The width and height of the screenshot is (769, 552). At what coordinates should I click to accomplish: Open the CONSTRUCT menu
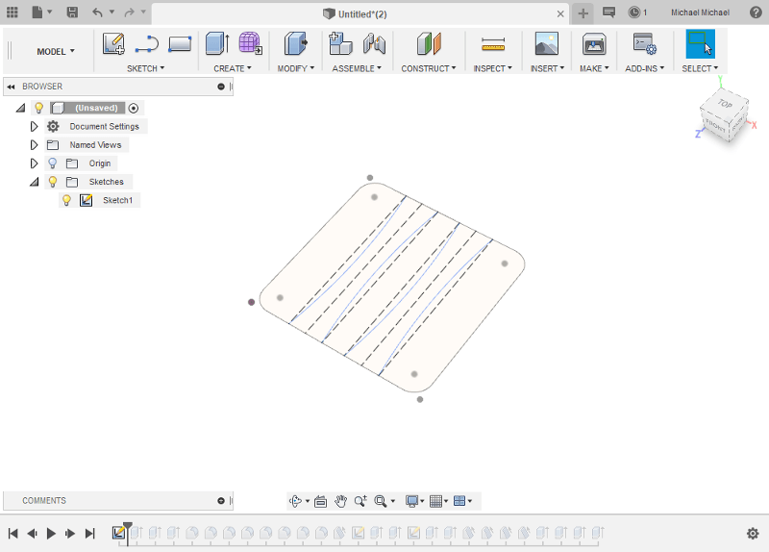(x=428, y=68)
